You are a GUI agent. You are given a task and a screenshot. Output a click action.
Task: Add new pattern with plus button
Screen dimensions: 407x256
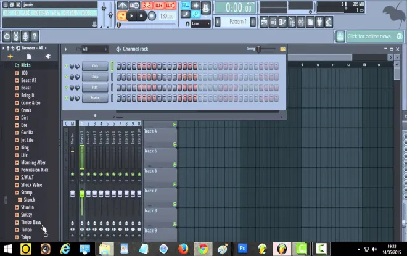[253, 22]
